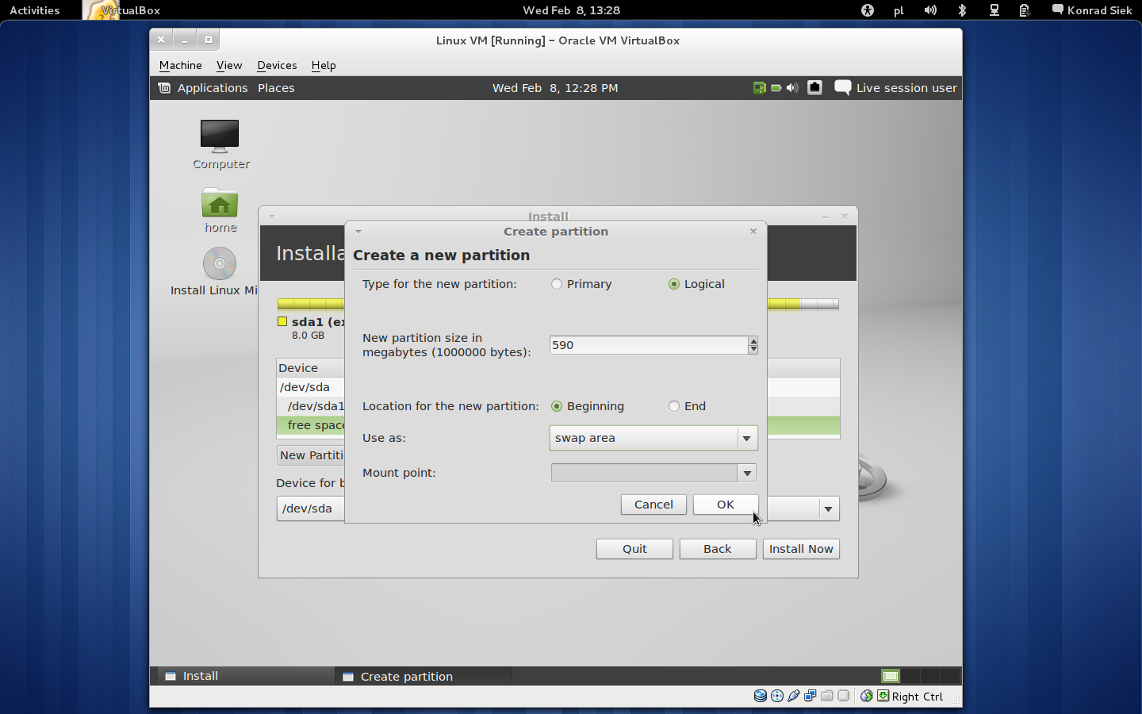Click the Mint logo beside Applications
This screenshot has width=1142, height=714.
point(164,88)
